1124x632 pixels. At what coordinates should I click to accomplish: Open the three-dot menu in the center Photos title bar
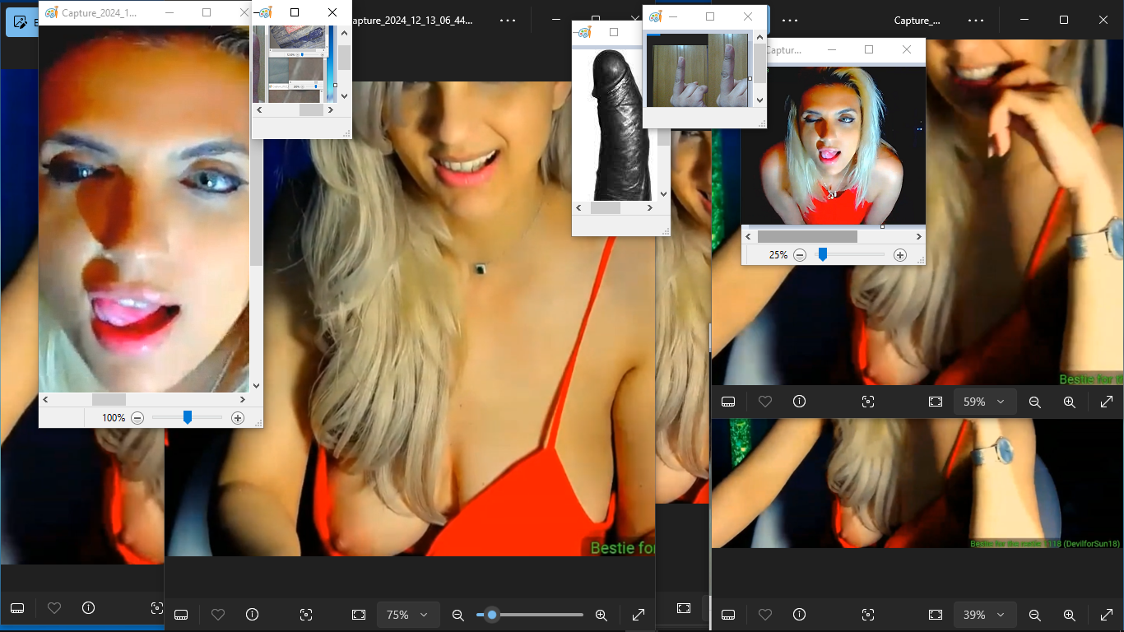(x=509, y=20)
